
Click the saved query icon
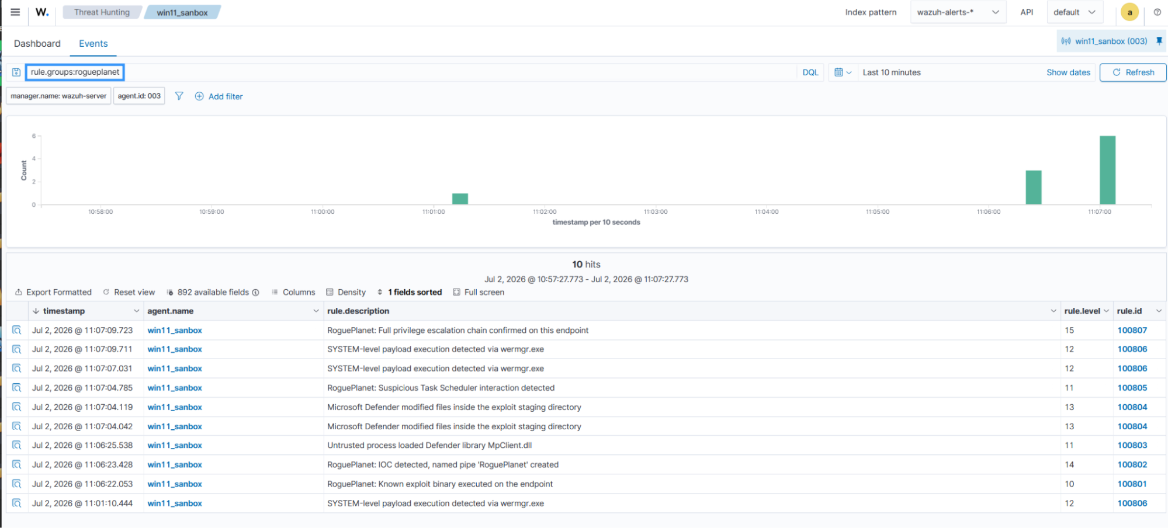(16, 72)
